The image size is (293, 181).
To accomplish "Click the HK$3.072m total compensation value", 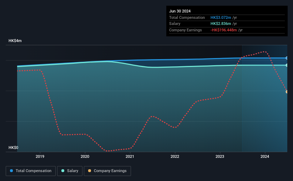I will tap(221, 17).
